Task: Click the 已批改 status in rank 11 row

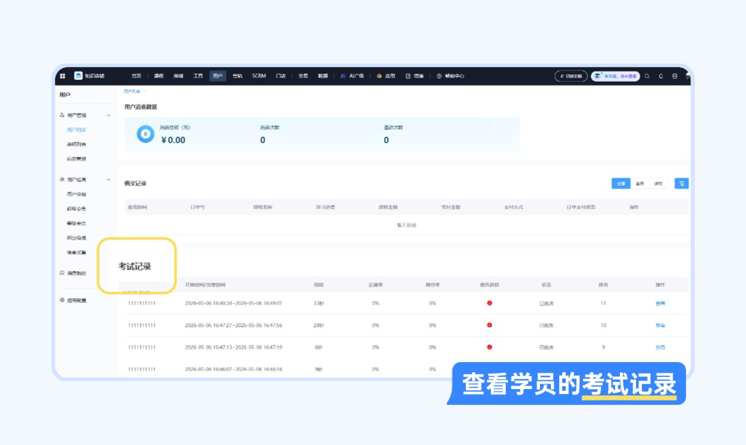Action: pos(547,303)
